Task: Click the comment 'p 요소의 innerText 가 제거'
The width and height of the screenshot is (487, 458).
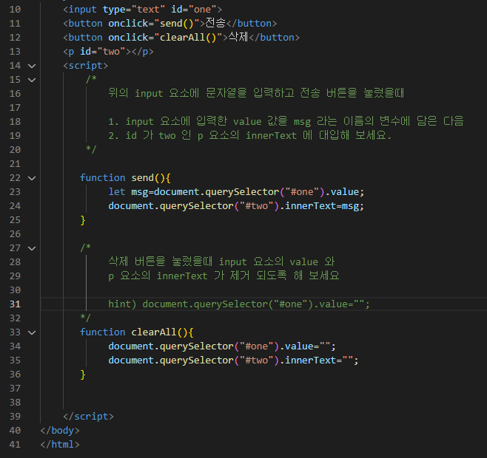Action: coord(224,276)
